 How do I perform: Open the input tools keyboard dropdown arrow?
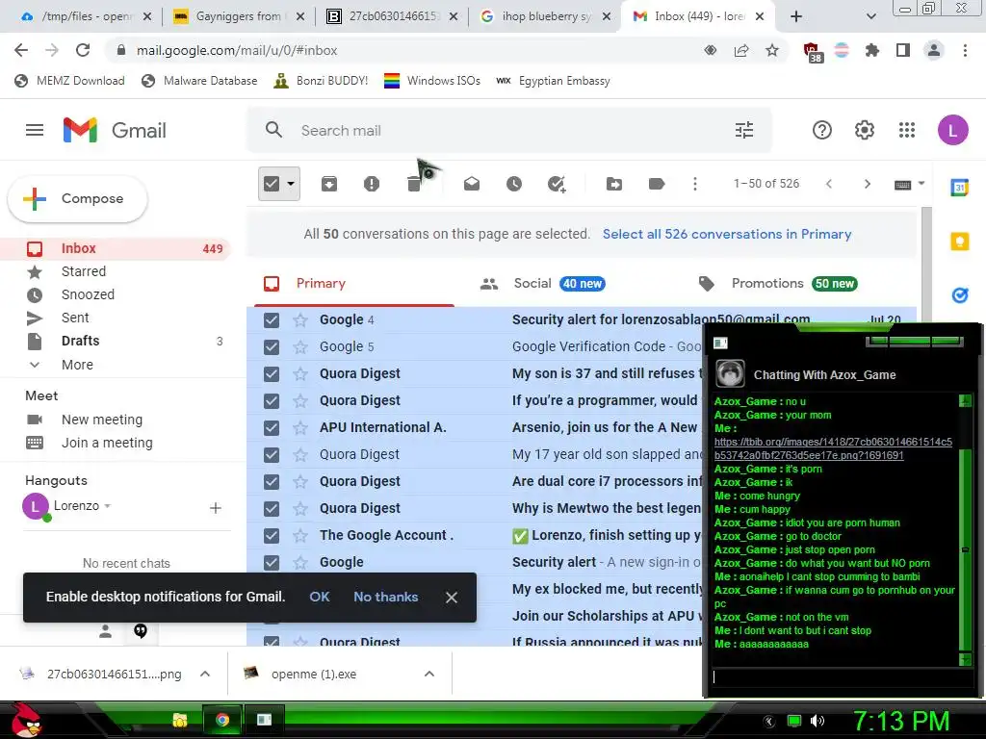tap(921, 184)
